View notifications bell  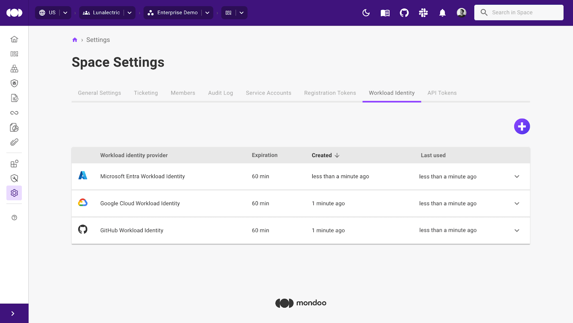pyautogui.click(x=442, y=13)
